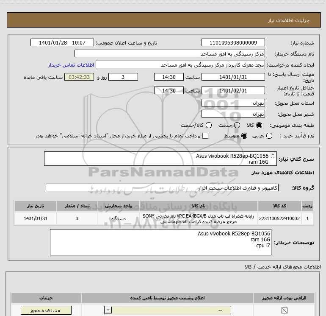Click the تاریخ نیاز column header
This screenshot has height=316, width=326.
coord(35,206)
